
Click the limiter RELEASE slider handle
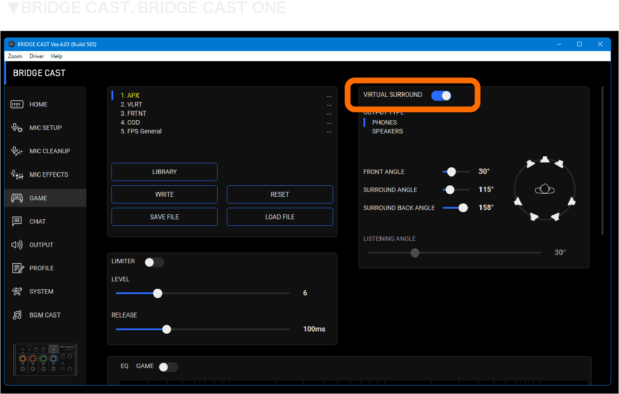167,329
